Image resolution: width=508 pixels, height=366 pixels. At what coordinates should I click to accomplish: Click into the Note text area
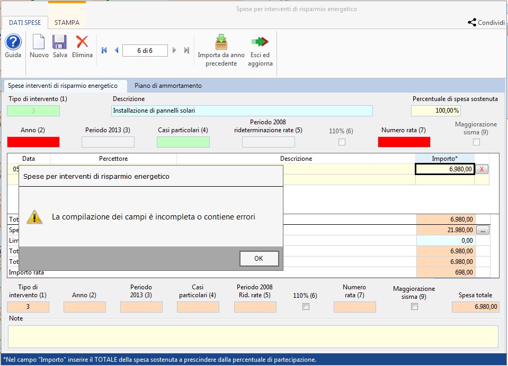coord(253,336)
